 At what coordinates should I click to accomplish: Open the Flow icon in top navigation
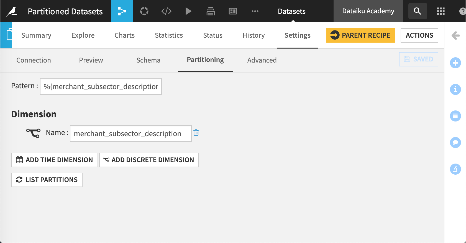[122, 11]
